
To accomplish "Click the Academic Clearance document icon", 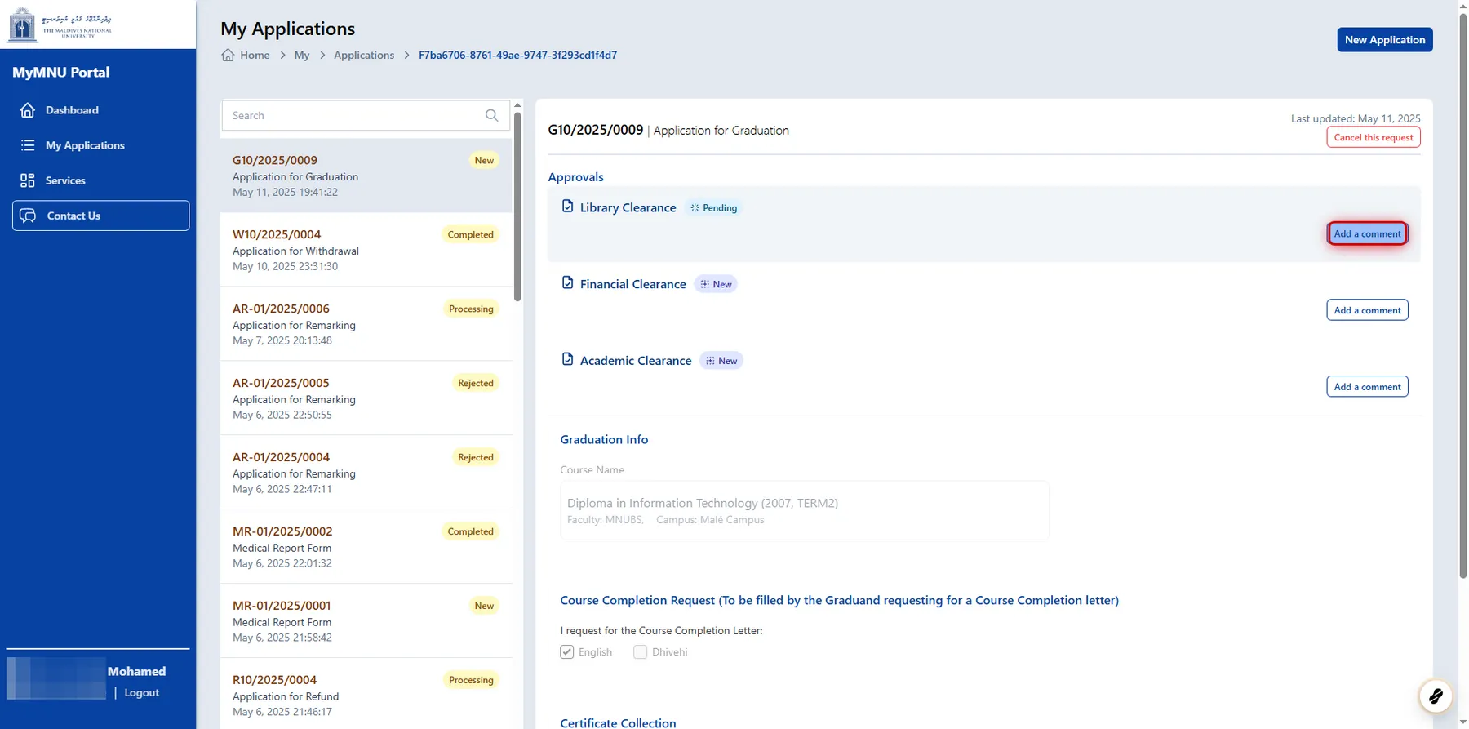I will [567, 359].
